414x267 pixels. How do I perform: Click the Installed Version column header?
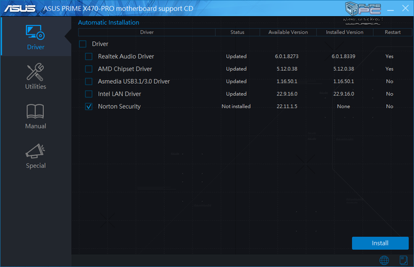click(345, 32)
